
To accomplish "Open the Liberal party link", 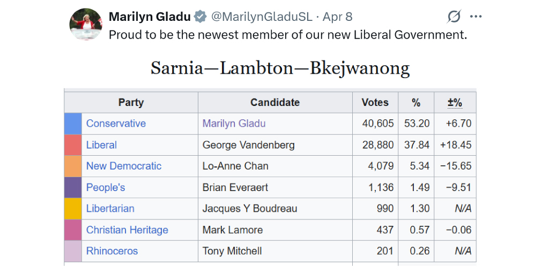I will coord(101,144).
